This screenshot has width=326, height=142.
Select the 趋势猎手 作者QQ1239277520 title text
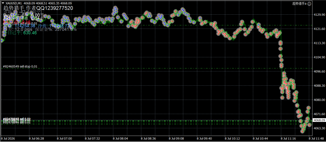38,8
